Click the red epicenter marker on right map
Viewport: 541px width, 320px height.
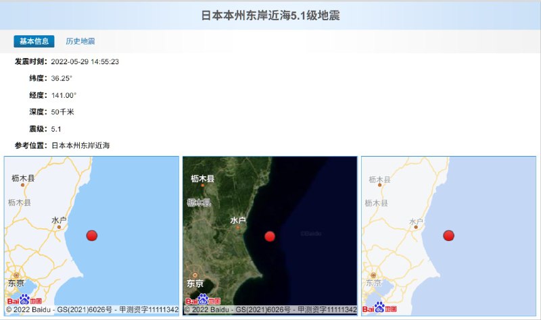tap(448, 235)
